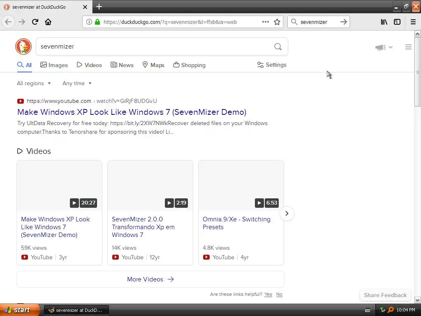Open the Firefox hamburger menu
The height and width of the screenshot is (316, 421).
413,22
